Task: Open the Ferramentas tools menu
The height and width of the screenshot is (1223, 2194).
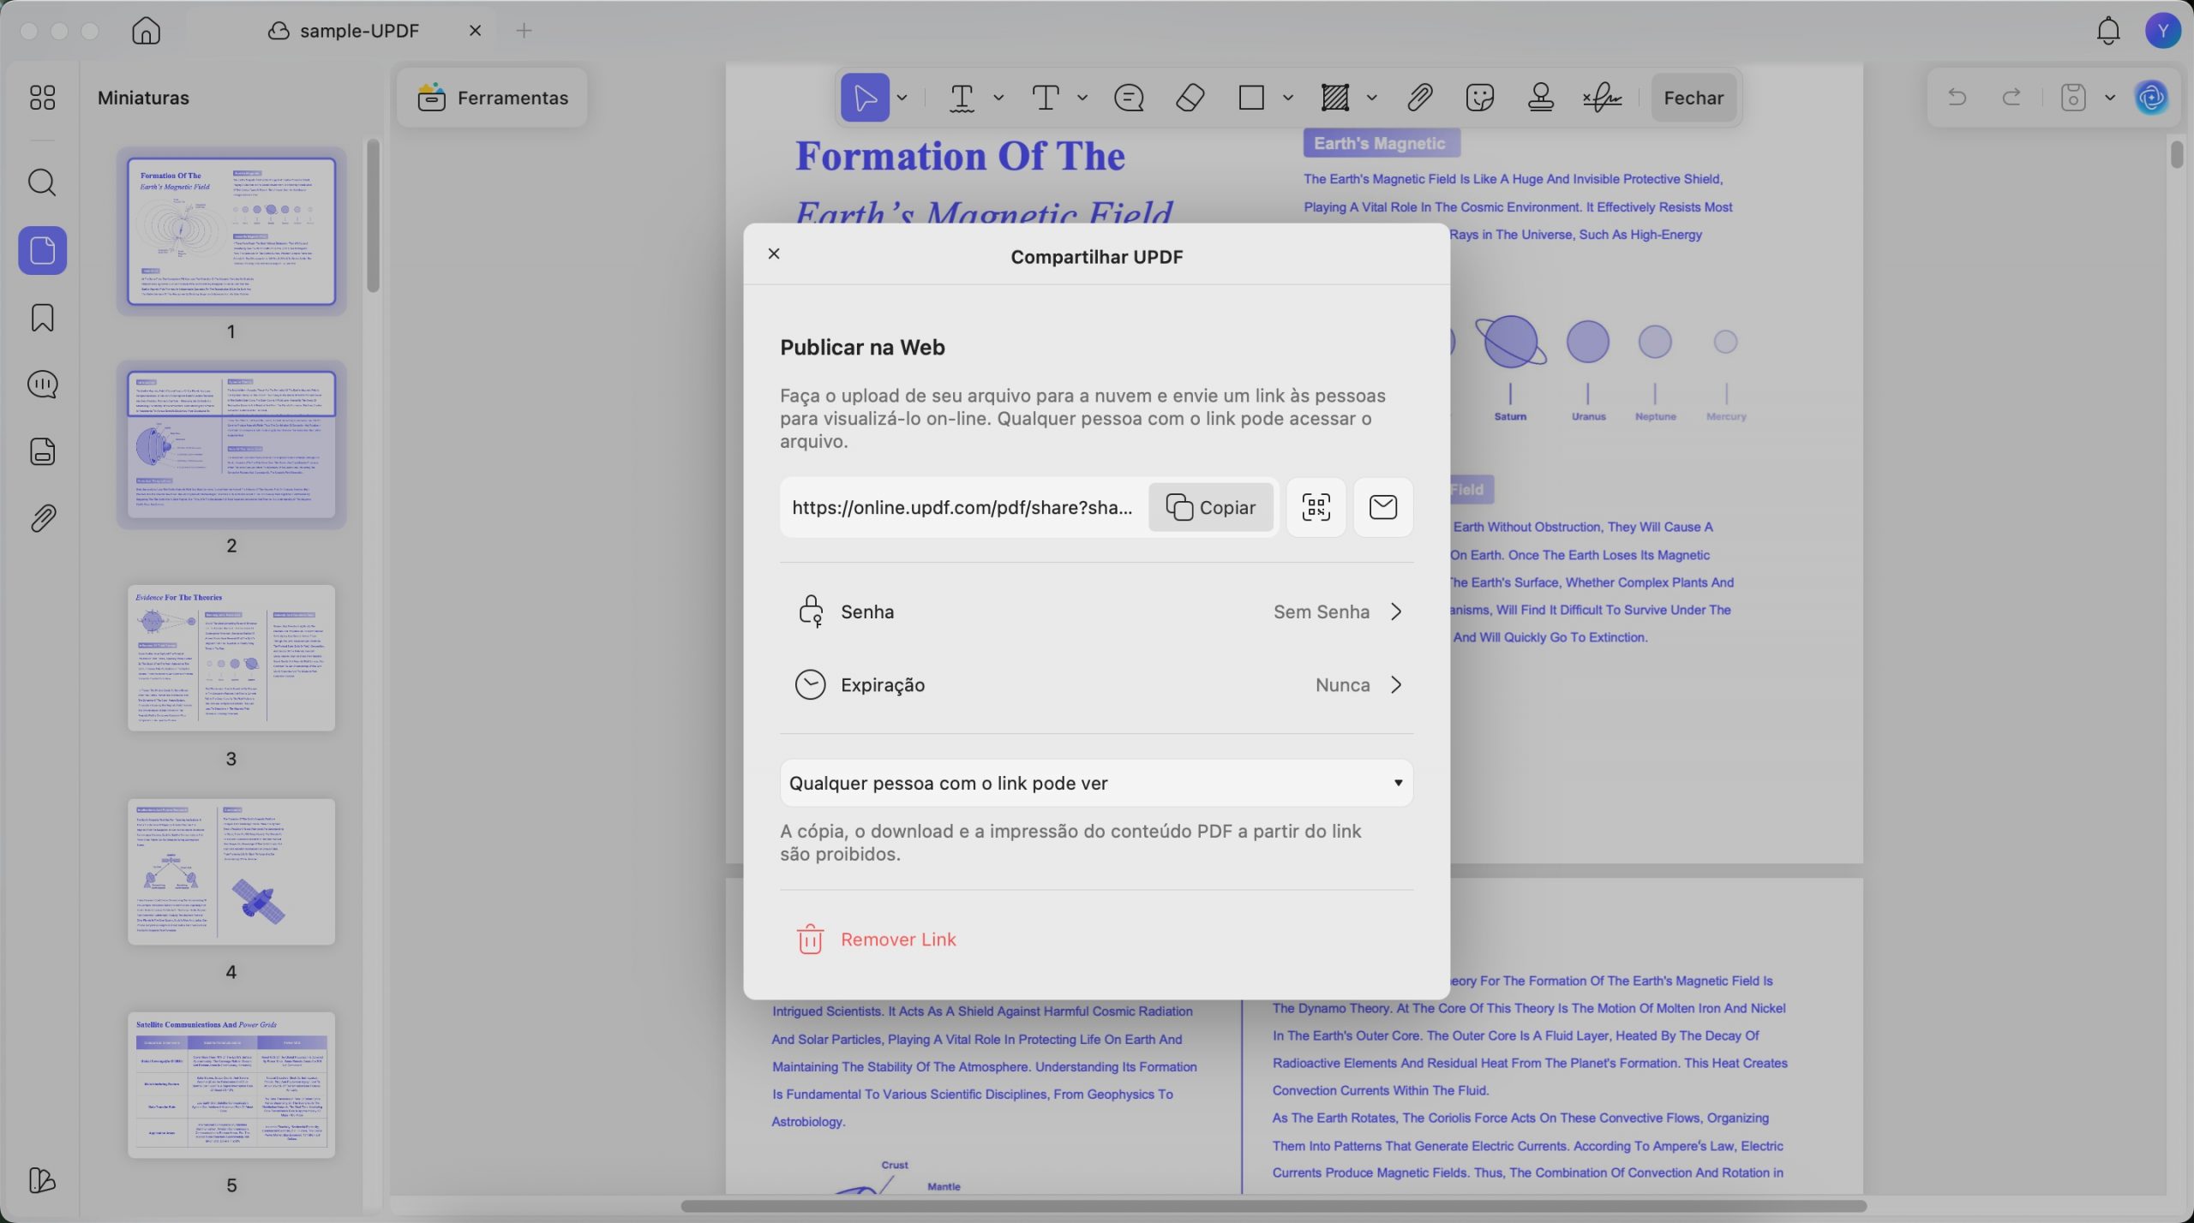Action: 493,98
